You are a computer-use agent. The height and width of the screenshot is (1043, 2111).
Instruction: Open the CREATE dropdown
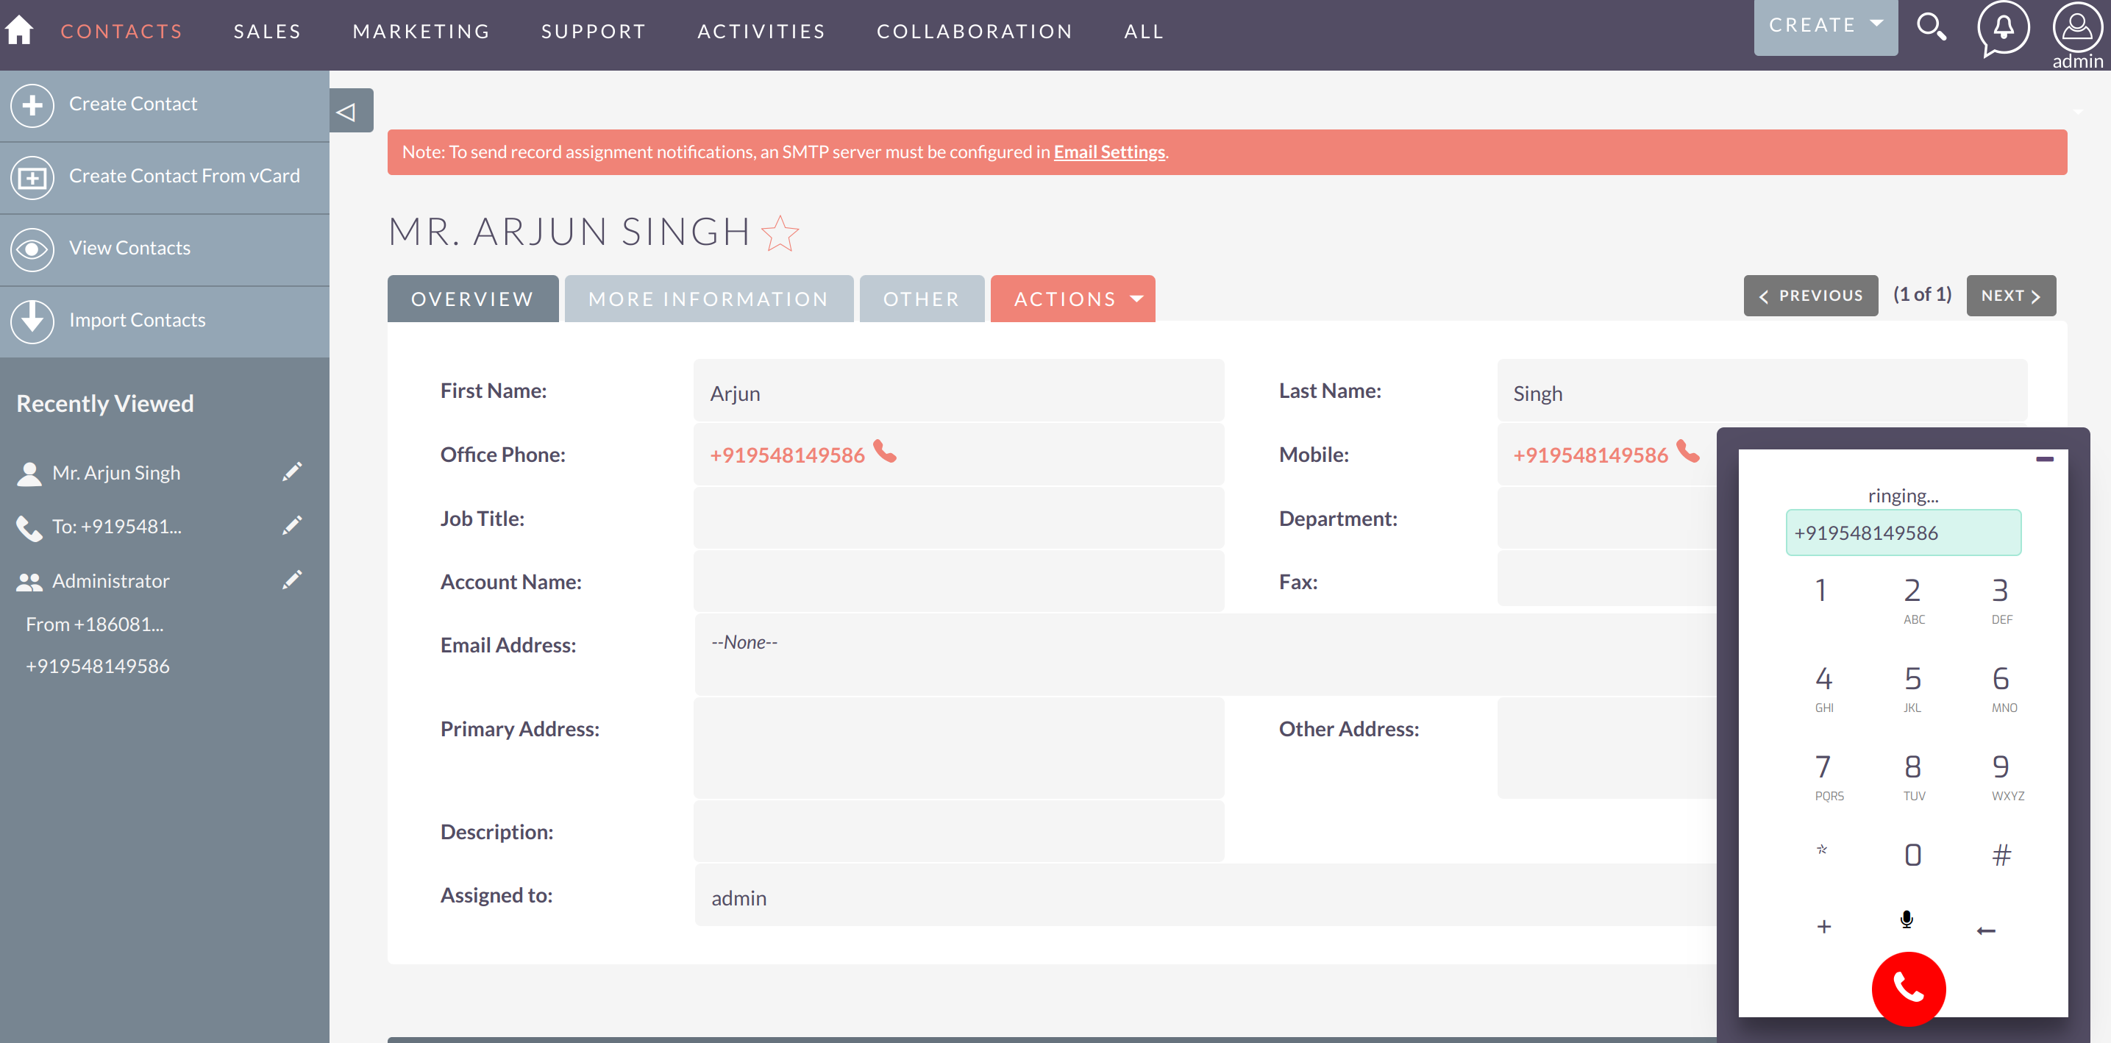click(1825, 24)
